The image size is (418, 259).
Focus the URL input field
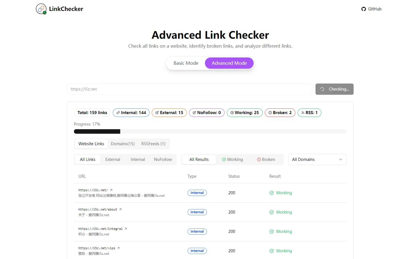190,89
